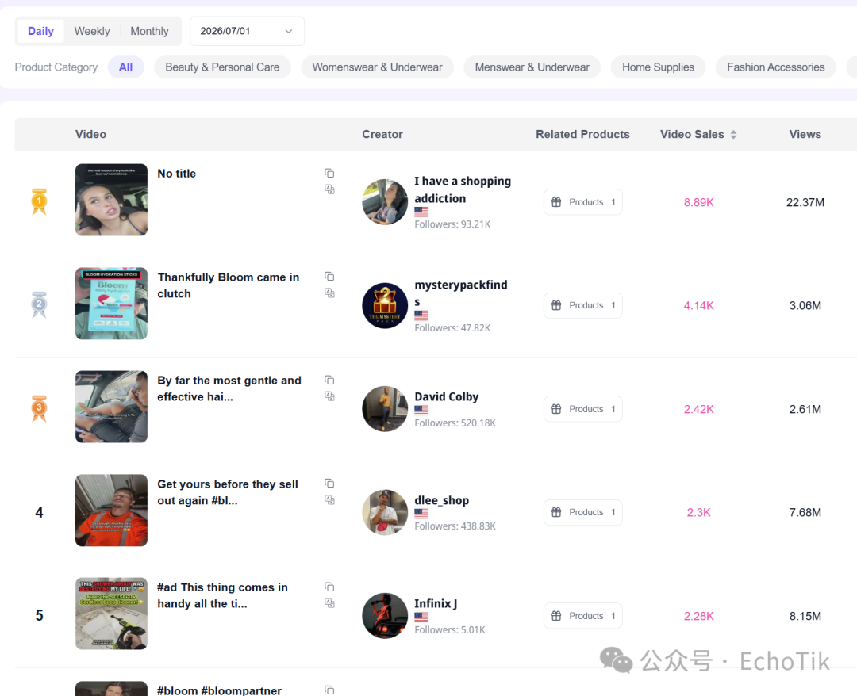Expand Products list for Infinix J video
Image resolution: width=857 pixels, height=696 pixels.
coord(582,616)
